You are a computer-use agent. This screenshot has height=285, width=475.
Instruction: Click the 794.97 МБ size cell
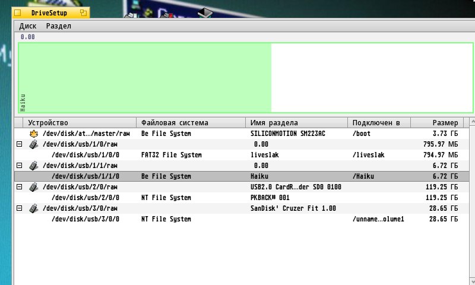coord(441,155)
